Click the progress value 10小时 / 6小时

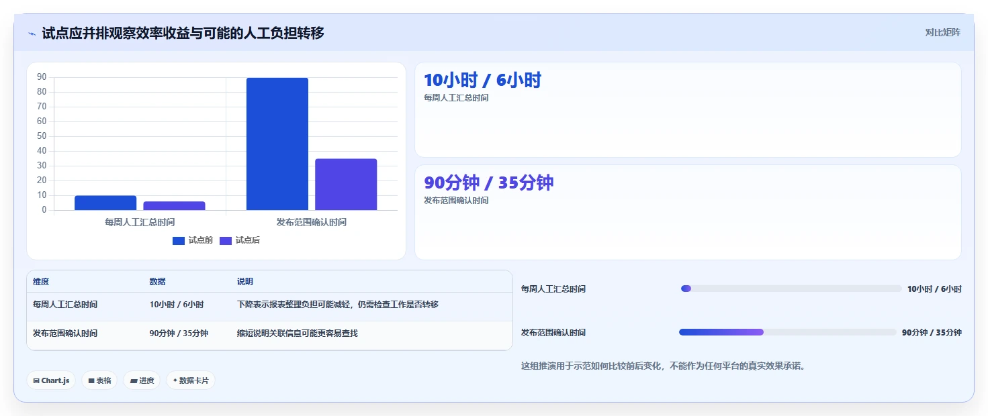coord(934,289)
